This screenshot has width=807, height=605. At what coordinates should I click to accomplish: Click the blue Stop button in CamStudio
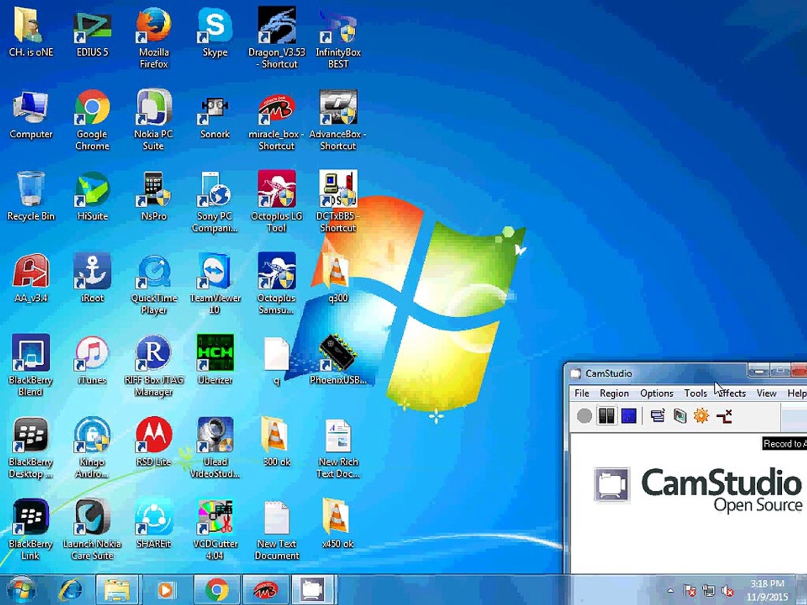click(x=629, y=416)
